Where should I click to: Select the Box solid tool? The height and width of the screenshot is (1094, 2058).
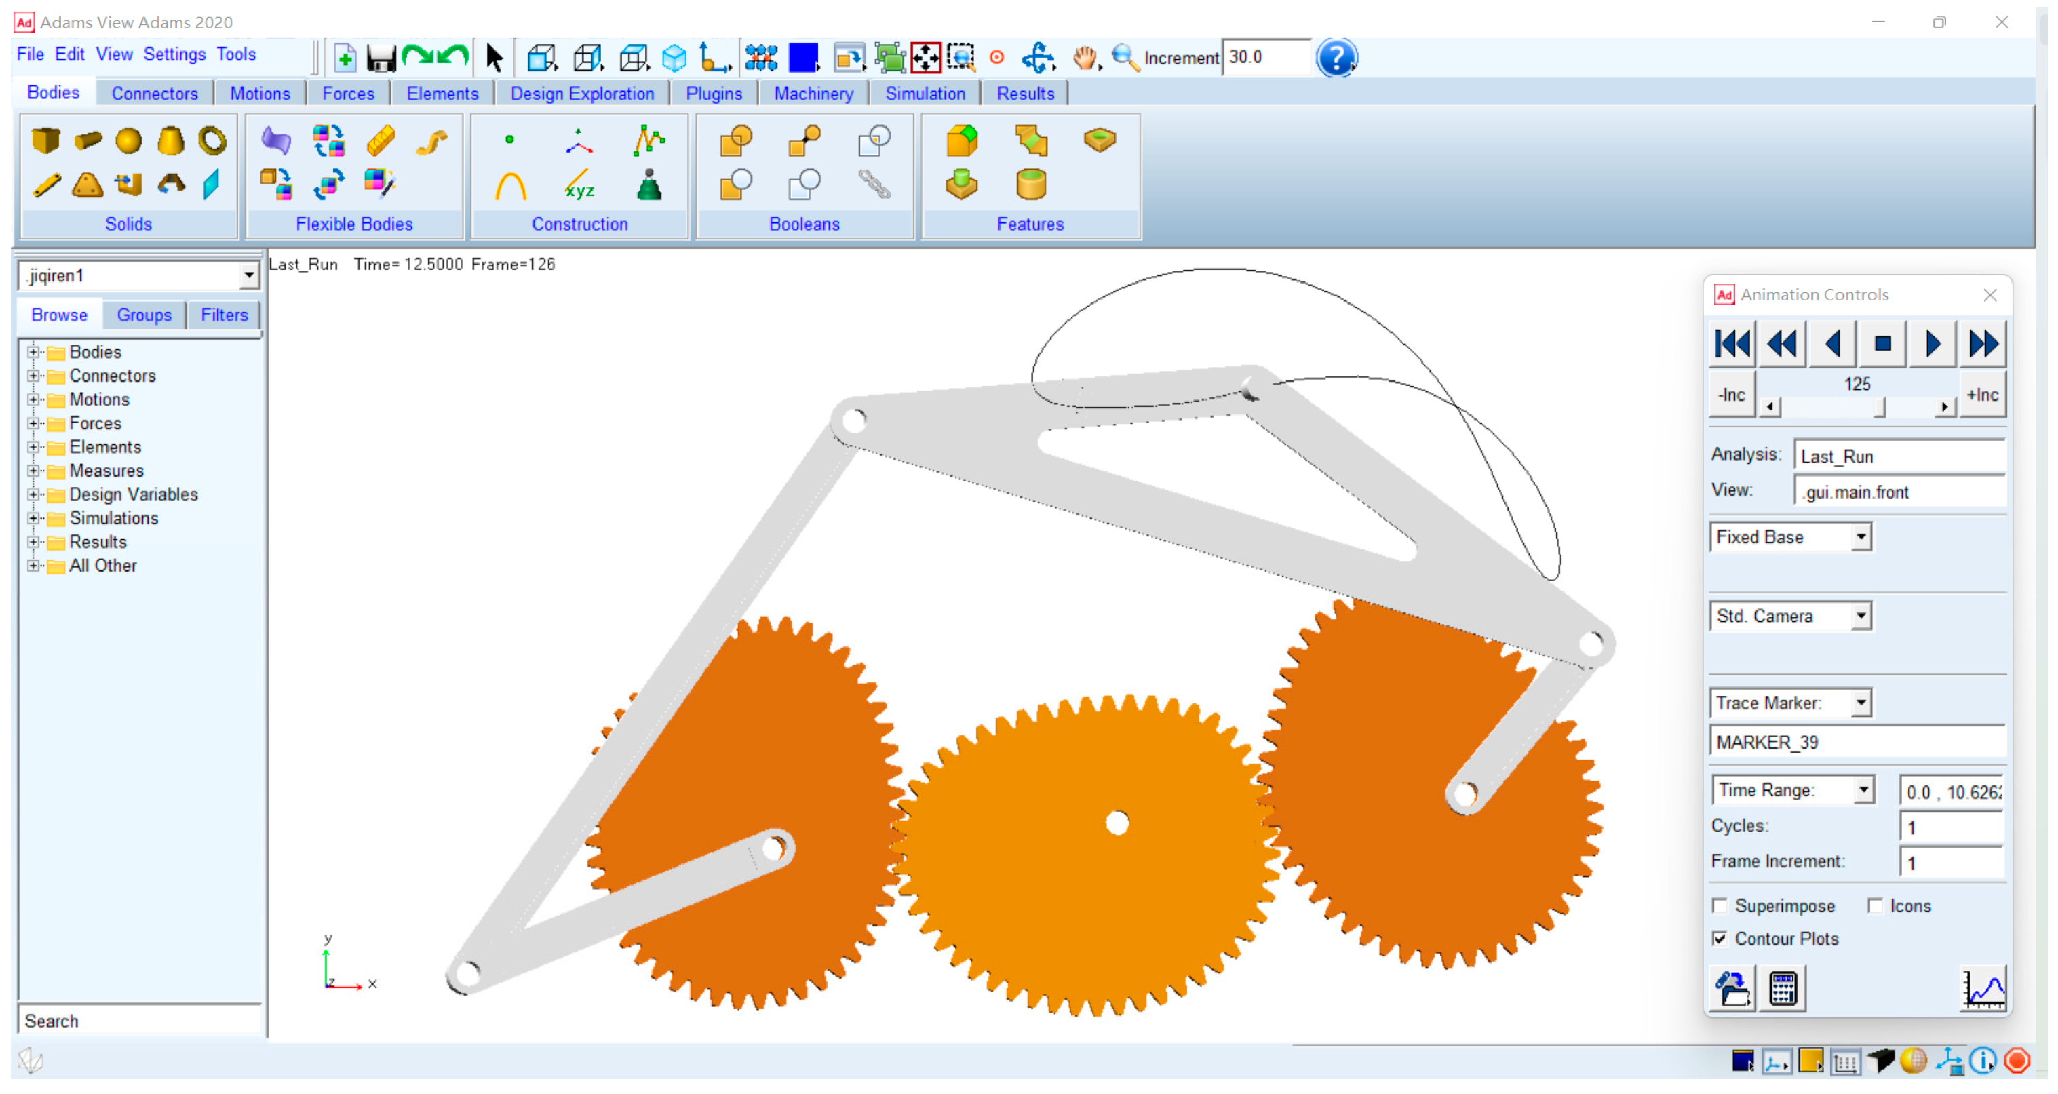[45, 140]
